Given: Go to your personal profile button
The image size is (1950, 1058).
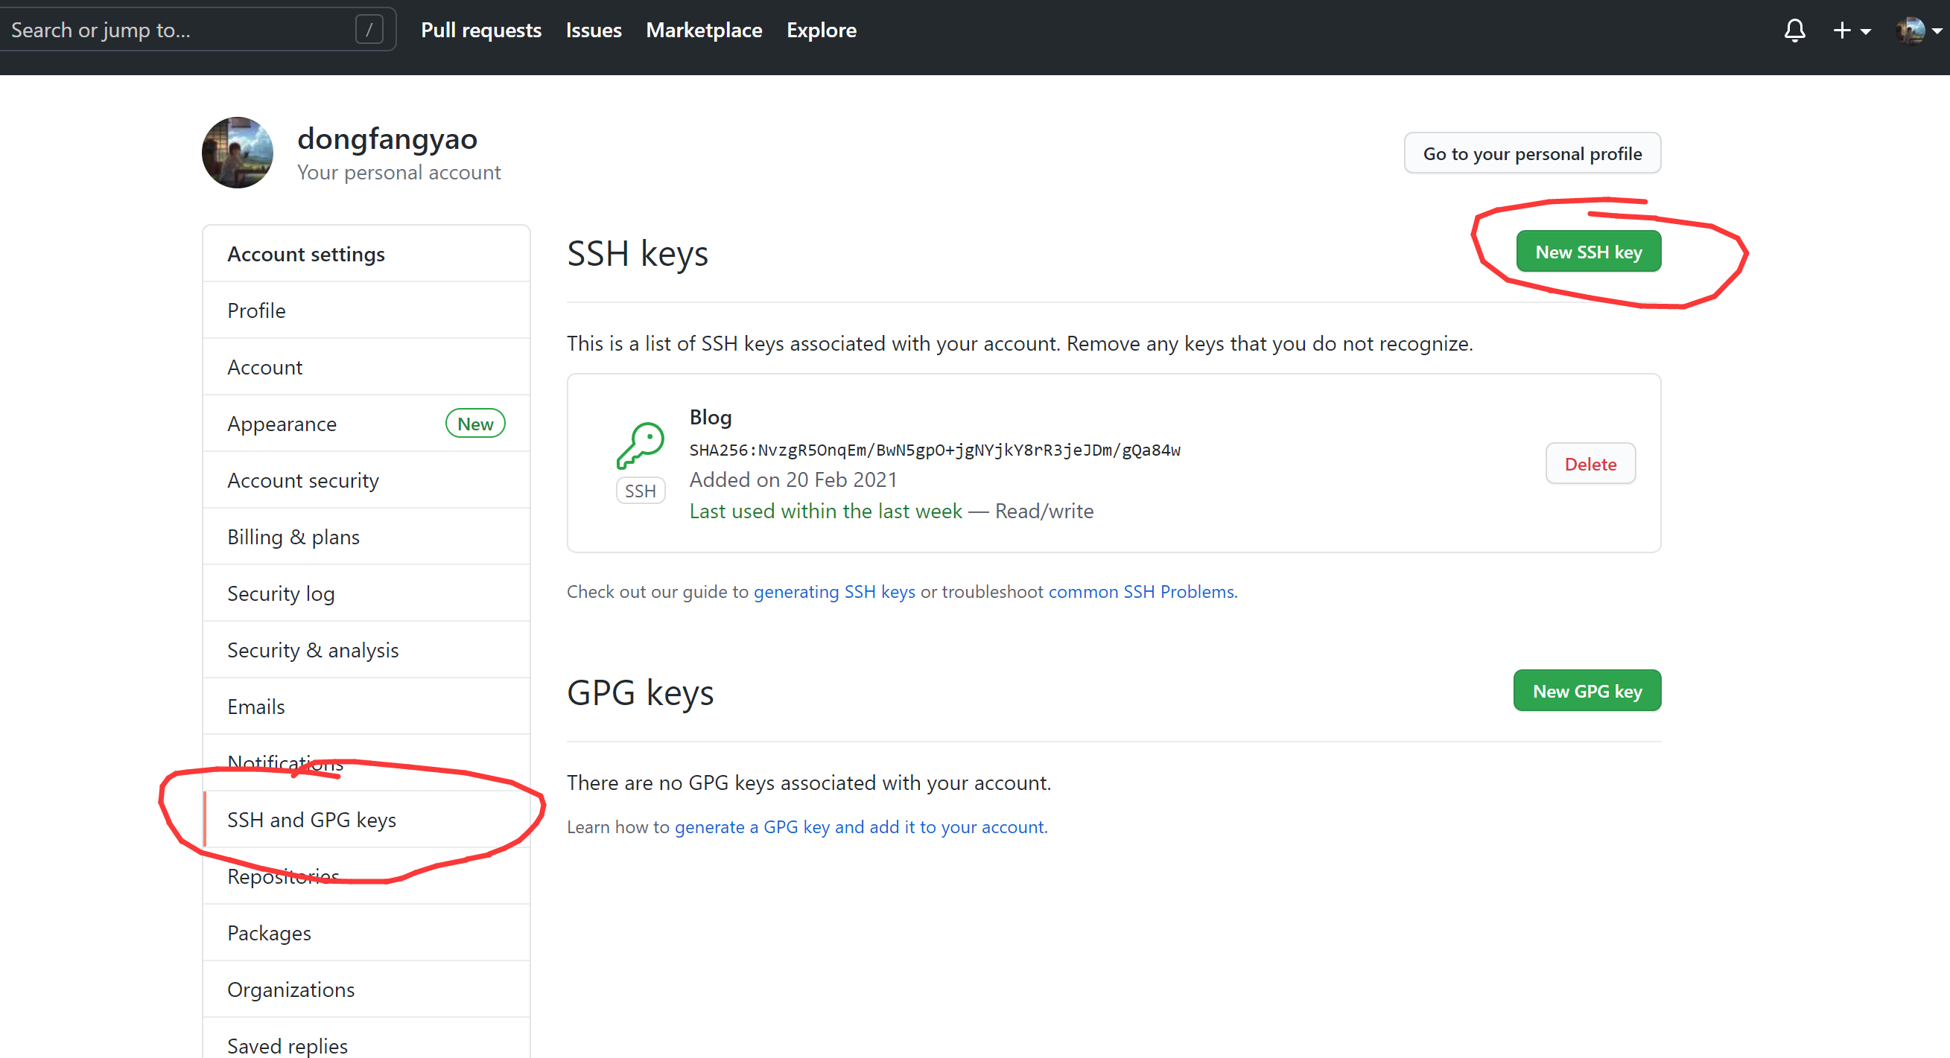Looking at the screenshot, I should click(1532, 153).
